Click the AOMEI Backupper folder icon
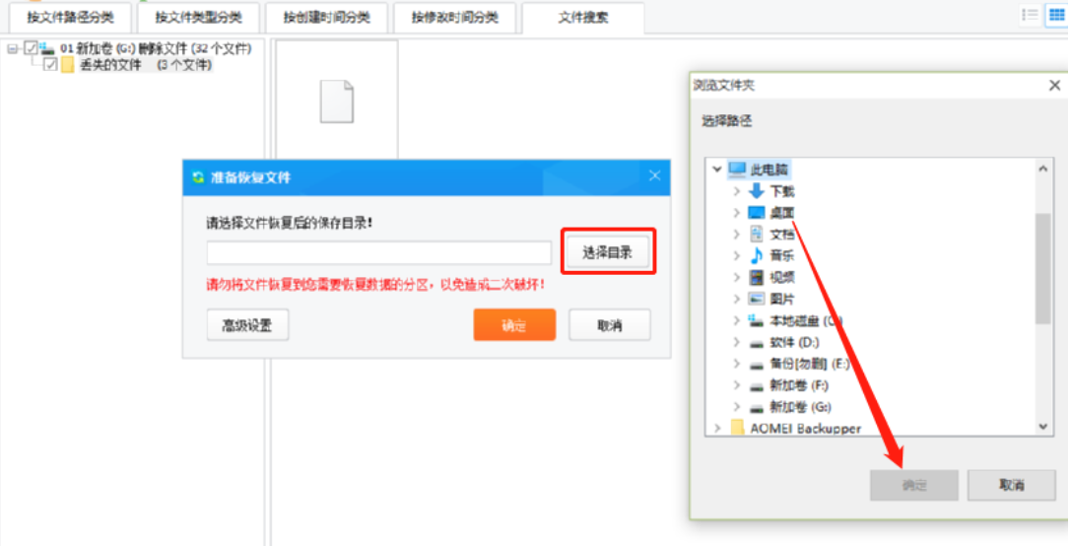 [x=737, y=428]
